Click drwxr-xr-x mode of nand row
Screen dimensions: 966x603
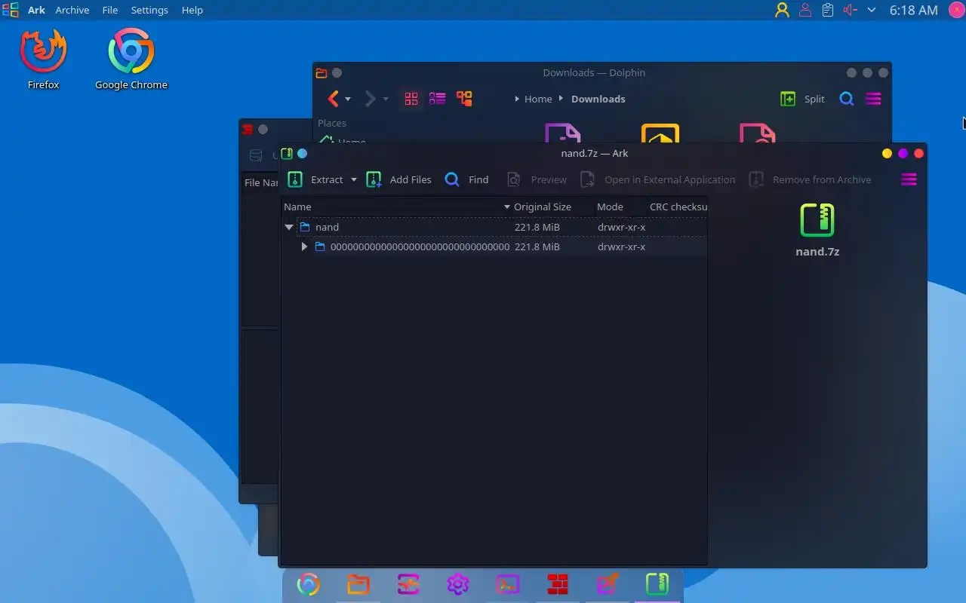pos(621,227)
